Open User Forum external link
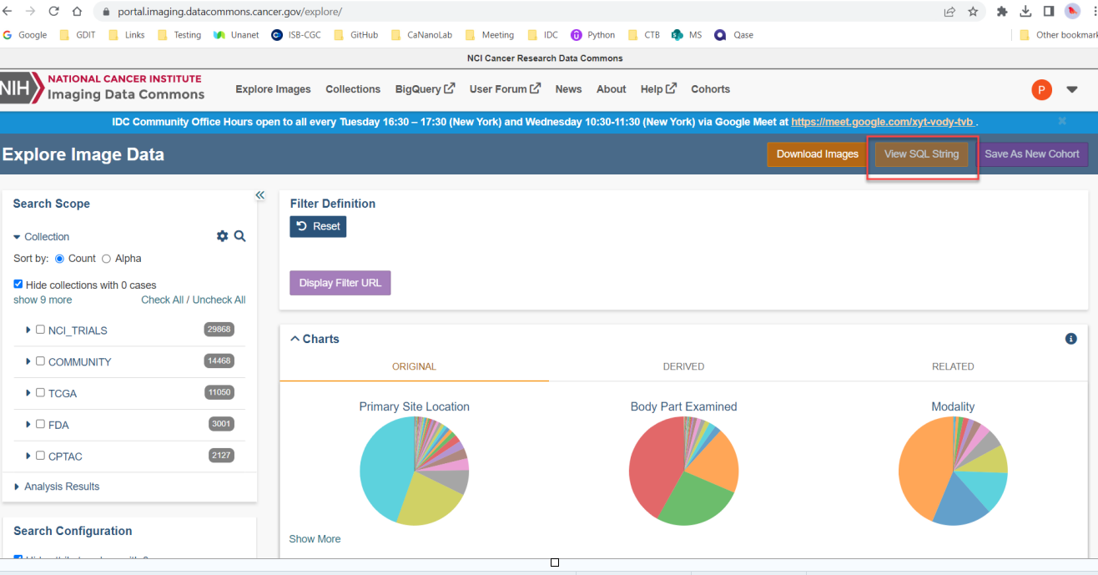Image resolution: width=1098 pixels, height=575 pixels. (x=537, y=88)
